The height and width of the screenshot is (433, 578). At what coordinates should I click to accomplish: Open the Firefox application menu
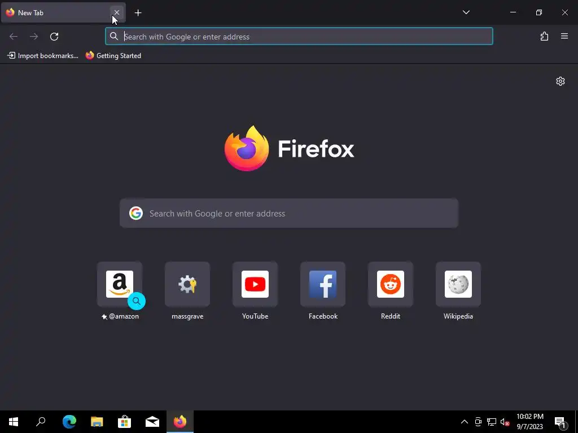564,37
